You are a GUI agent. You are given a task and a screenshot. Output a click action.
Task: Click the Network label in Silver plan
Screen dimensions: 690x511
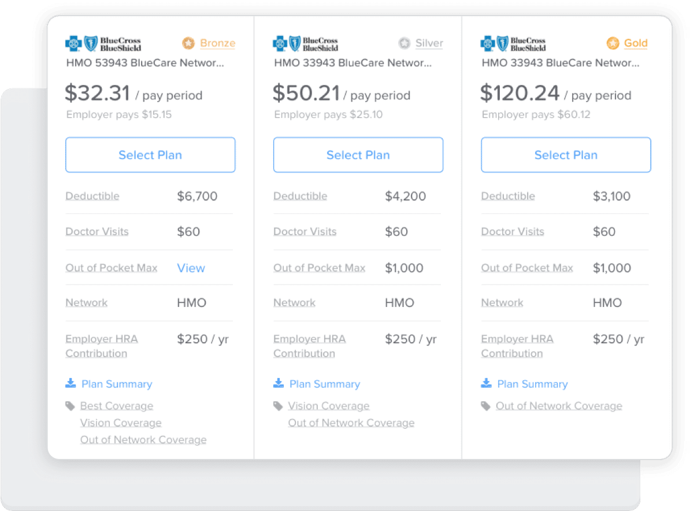(294, 302)
